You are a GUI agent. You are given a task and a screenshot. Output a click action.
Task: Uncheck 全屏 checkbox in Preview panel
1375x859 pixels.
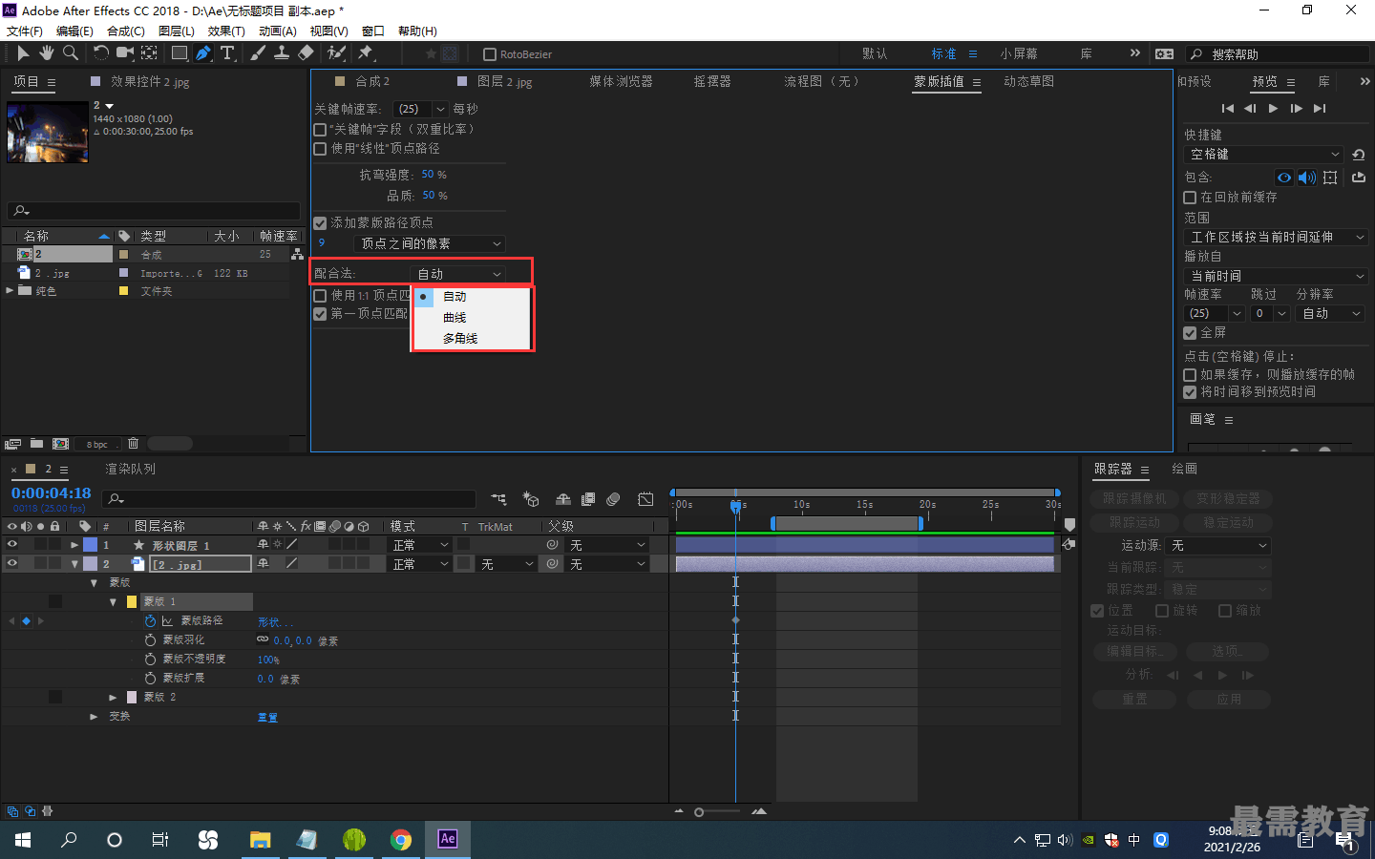1190,333
